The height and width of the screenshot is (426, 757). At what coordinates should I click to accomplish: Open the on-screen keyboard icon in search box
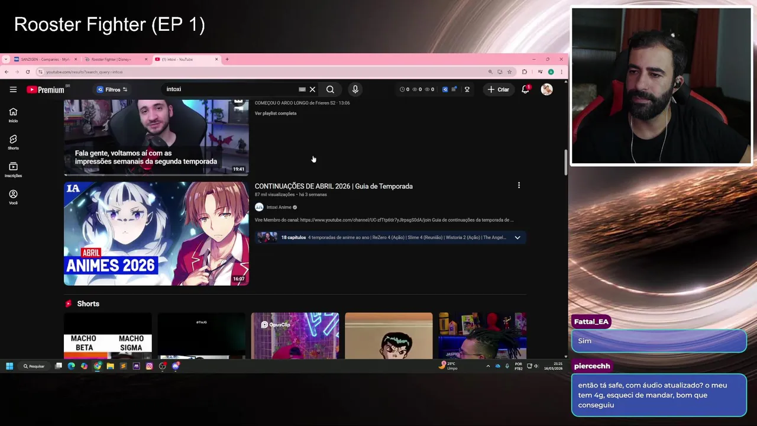coord(302,89)
